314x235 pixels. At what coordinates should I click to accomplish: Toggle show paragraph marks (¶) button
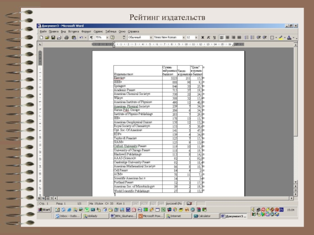tap(91, 38)
